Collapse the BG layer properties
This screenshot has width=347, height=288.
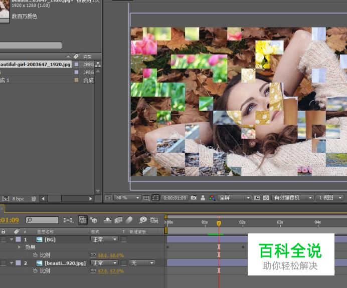pos(12,239)
